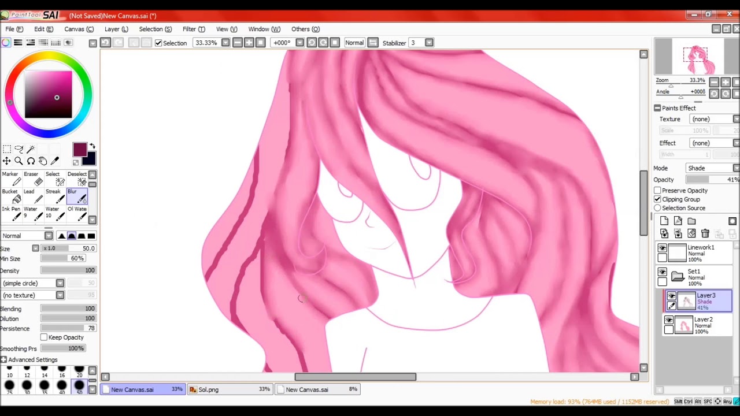Select the rectangular Selection tool

[x=6, y=150]
